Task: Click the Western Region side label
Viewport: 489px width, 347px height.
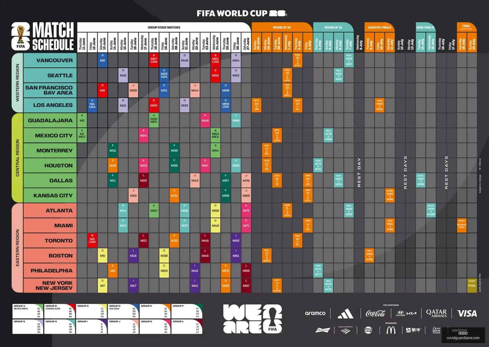Action: click(x=18, y=83)
